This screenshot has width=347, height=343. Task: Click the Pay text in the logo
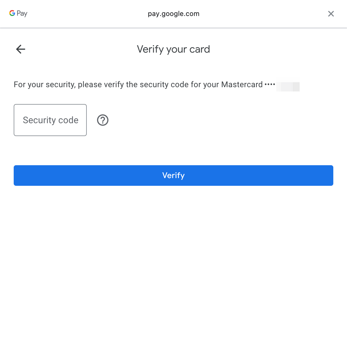click(x=22, y=13)
